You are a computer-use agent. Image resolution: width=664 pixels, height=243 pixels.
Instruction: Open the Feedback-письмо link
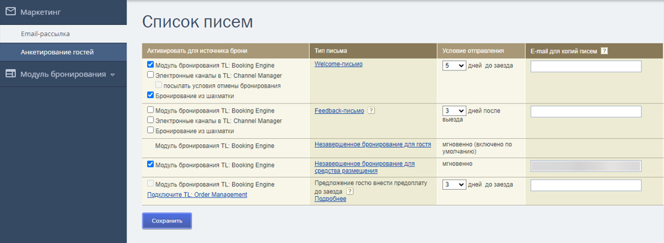tap(339, 111)
